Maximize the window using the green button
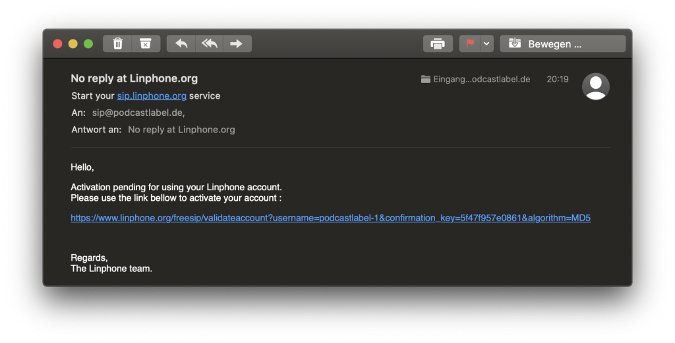This screenshot has width=675, height=343. (88, 44)
